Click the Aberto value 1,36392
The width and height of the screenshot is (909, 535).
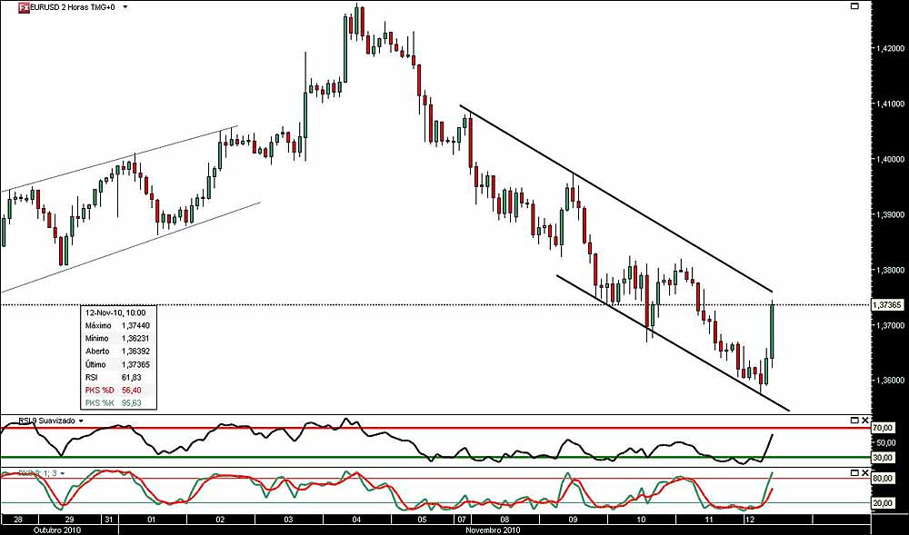[x=134, y=352]
